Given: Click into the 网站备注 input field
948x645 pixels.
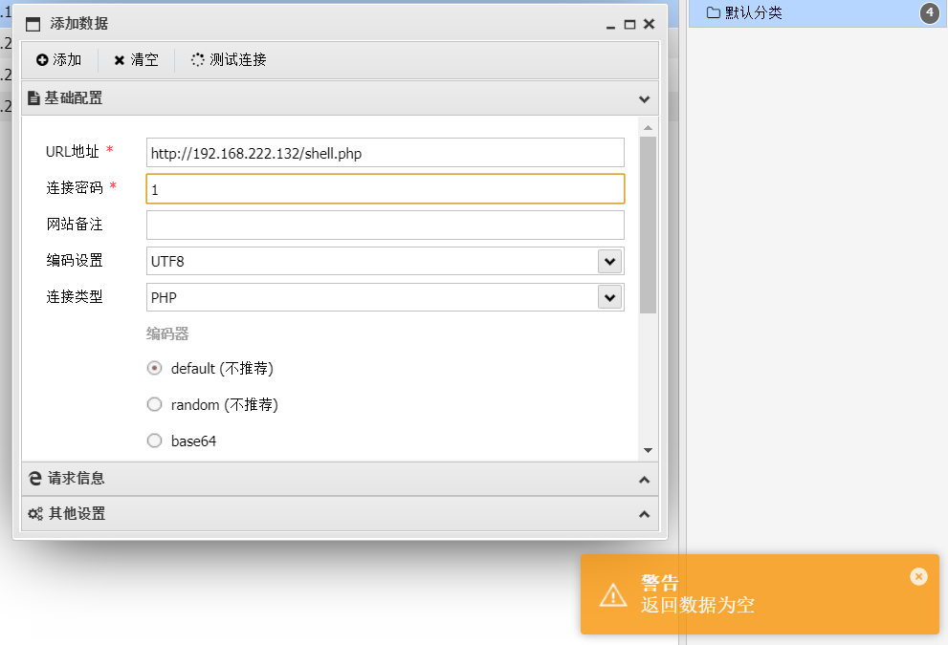Looking at the screenshot, I should (385, 226).
